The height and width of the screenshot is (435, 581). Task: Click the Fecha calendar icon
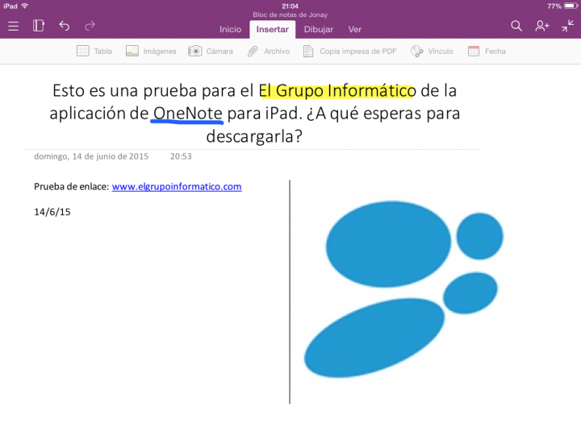pos(474,51)
